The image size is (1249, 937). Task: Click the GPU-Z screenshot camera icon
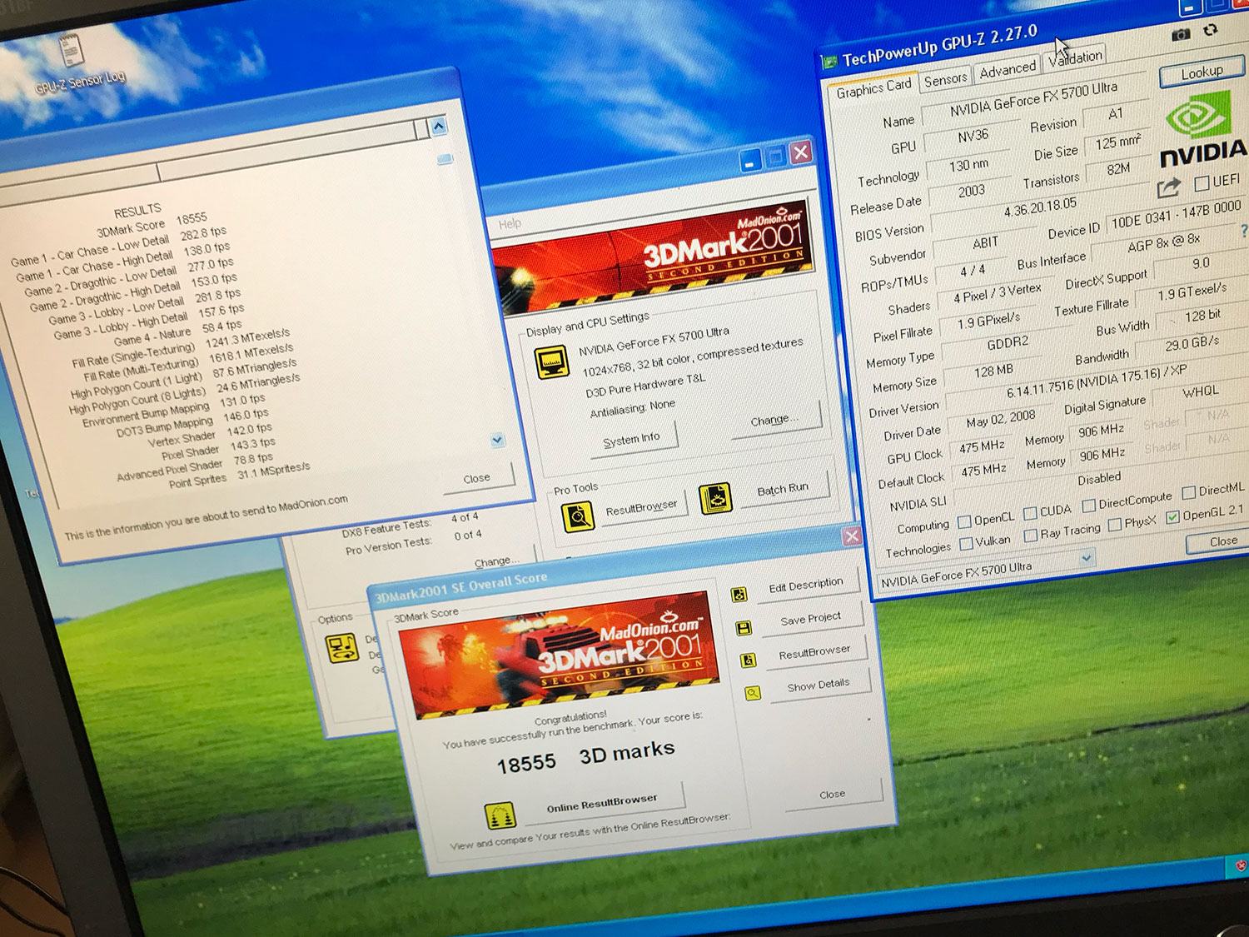1181,34
